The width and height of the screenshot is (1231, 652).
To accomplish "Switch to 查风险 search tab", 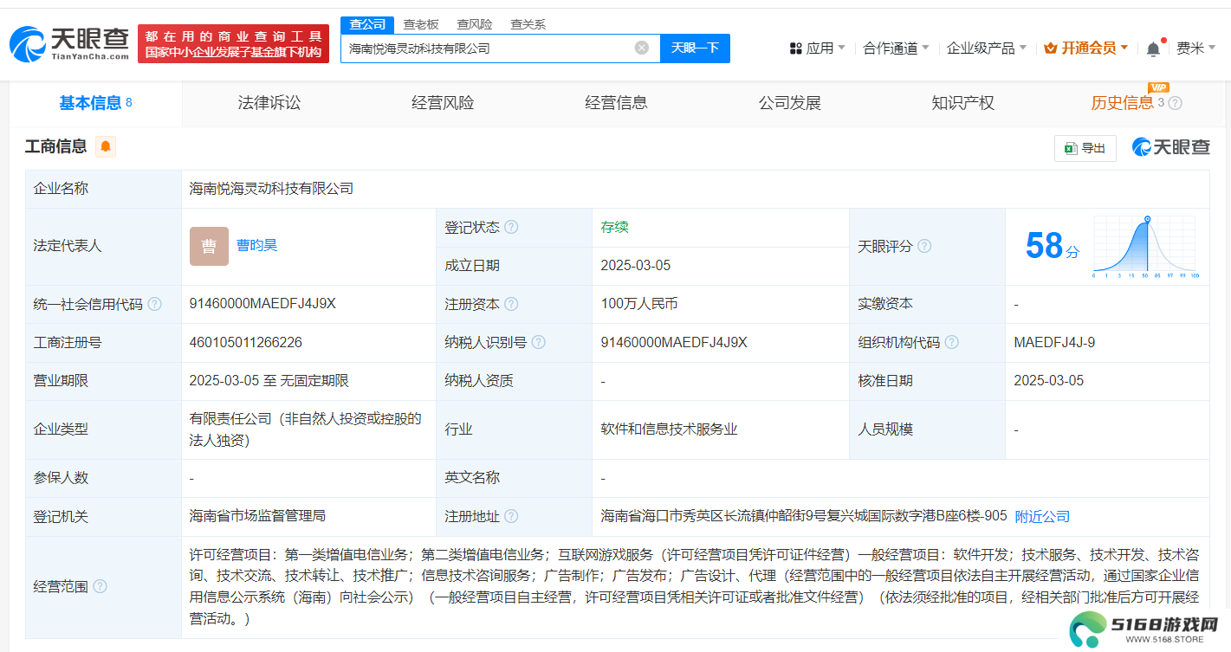I will point(475,24).
